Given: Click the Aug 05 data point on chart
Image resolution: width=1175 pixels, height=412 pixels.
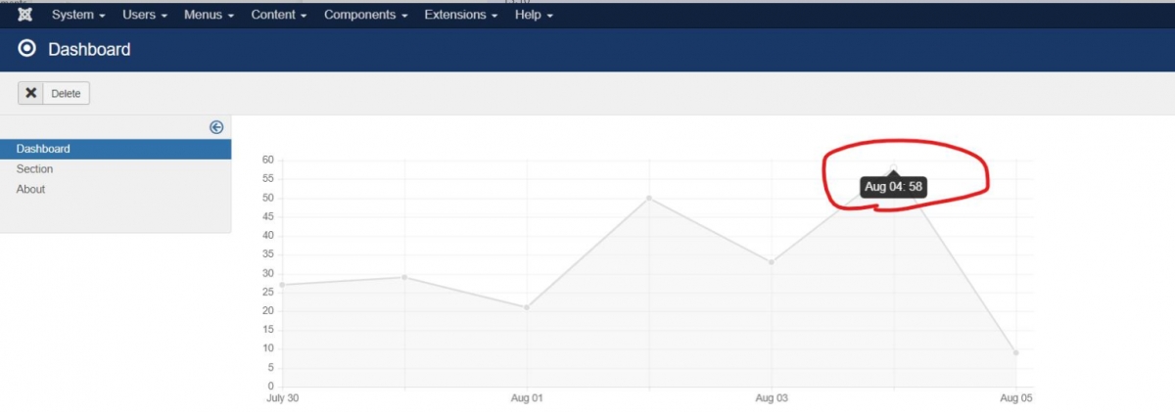Looking at the screenshot, I should coord(1015,352).
